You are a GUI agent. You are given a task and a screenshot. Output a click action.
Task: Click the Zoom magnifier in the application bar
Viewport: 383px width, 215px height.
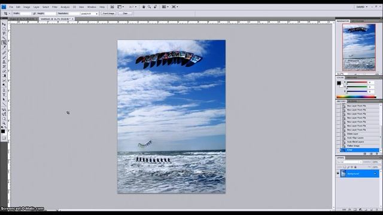coord(149,7)
